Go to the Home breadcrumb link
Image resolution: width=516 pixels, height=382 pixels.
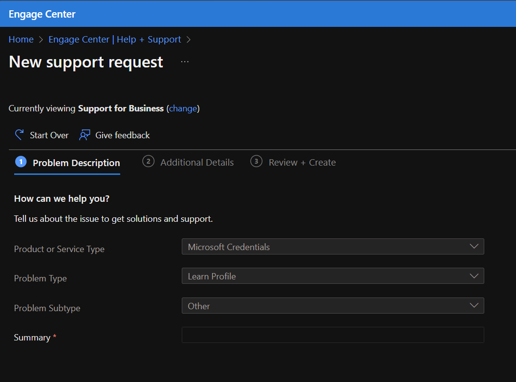click(x=21, y=40)
